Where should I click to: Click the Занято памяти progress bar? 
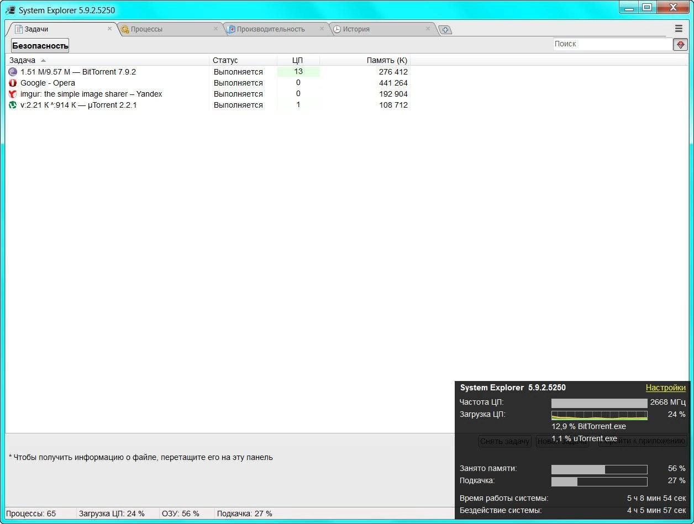pos(599,469)
